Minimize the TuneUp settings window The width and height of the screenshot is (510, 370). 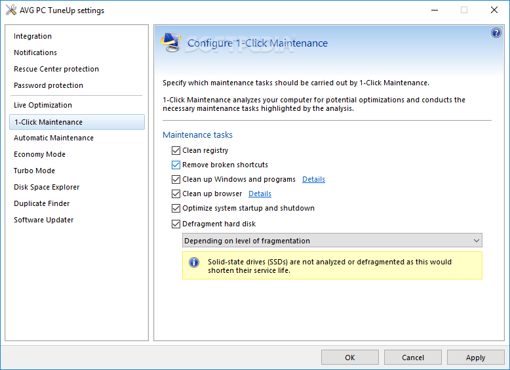(x=434, y=10)
